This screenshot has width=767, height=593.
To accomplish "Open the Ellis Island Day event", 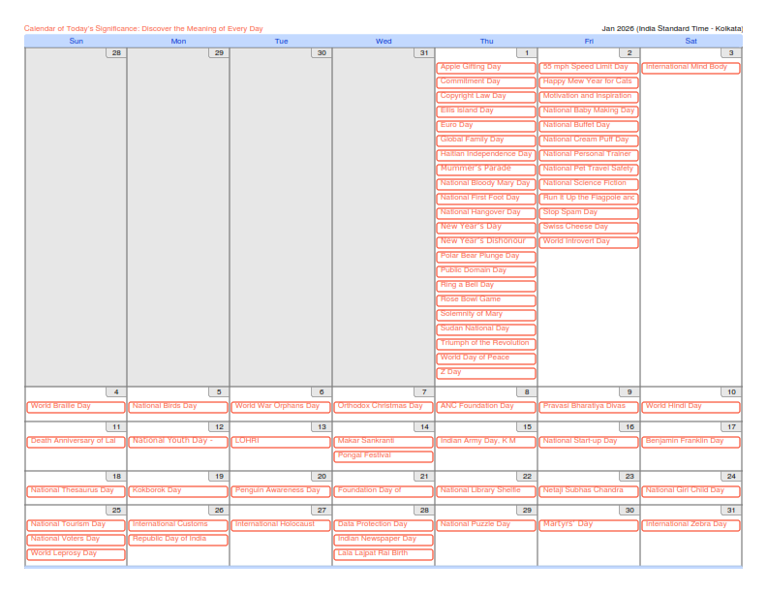I will click(486, 111).
